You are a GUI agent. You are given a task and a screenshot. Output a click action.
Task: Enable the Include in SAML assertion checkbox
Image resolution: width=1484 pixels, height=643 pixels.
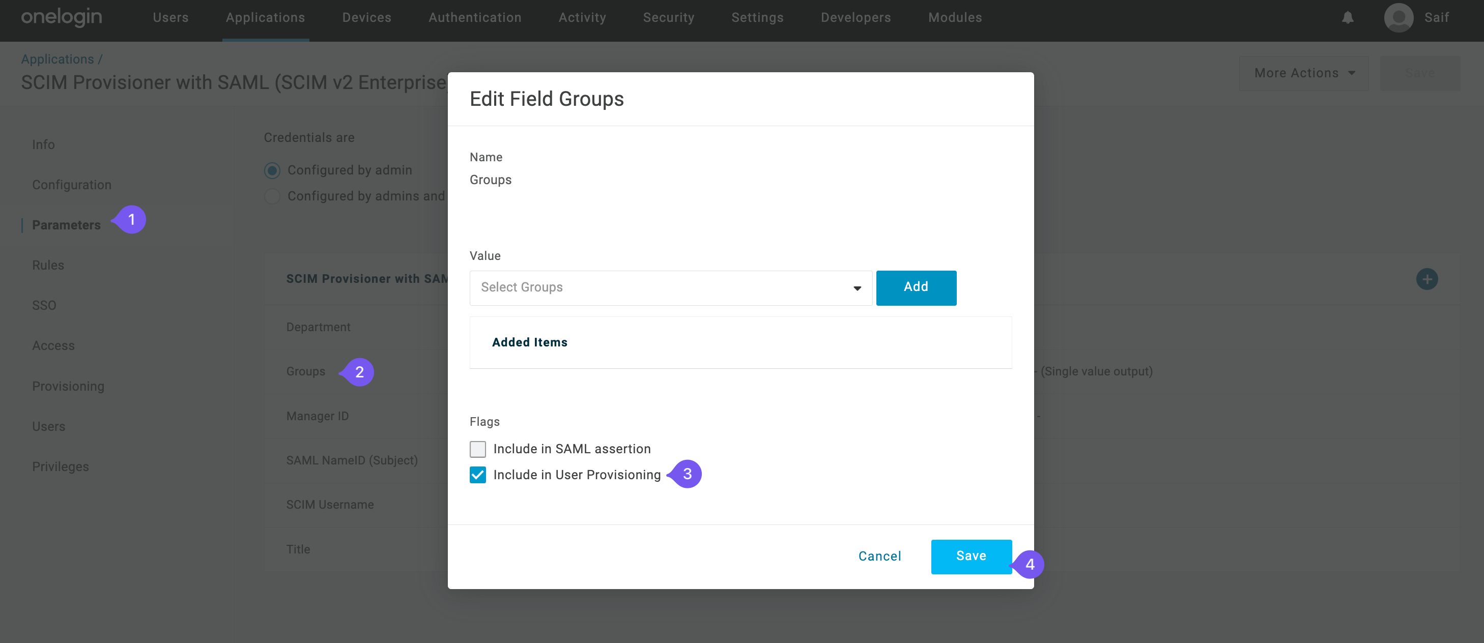477,449
